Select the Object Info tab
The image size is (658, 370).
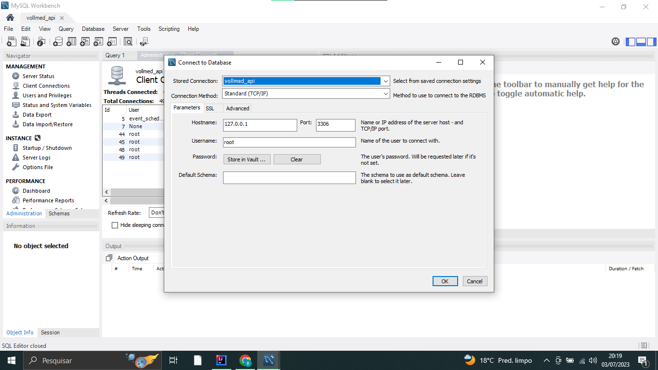coord(20,332)
